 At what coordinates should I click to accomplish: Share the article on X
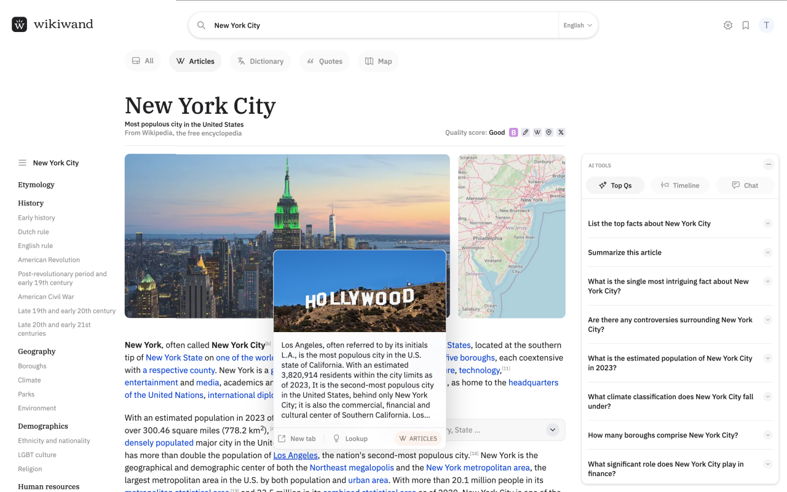click(561, 132)
